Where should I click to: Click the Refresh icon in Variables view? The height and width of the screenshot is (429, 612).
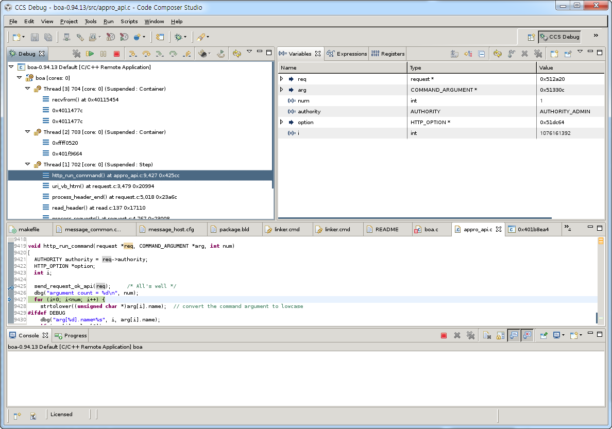(x=497, y=54)
